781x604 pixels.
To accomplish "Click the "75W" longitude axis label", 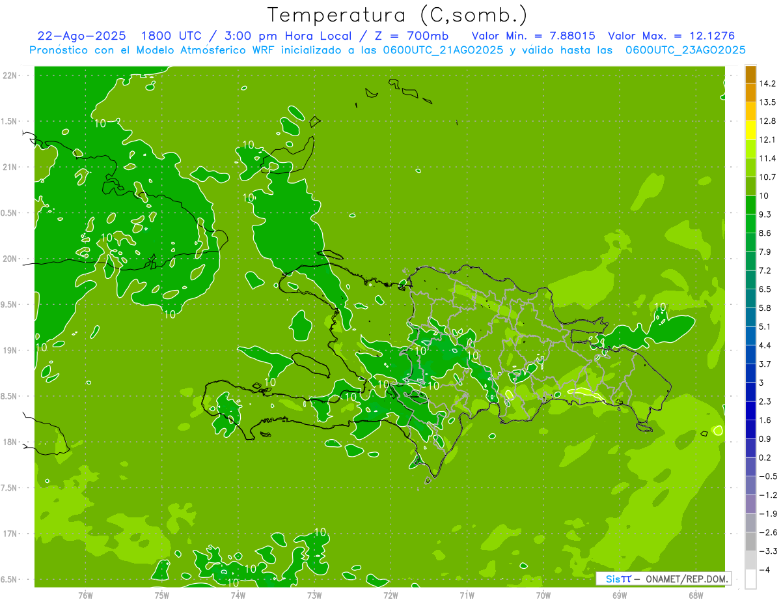I will coord(161,595).
